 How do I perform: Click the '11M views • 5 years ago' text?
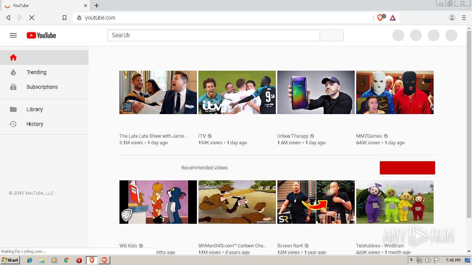click(x=224, y=252)
